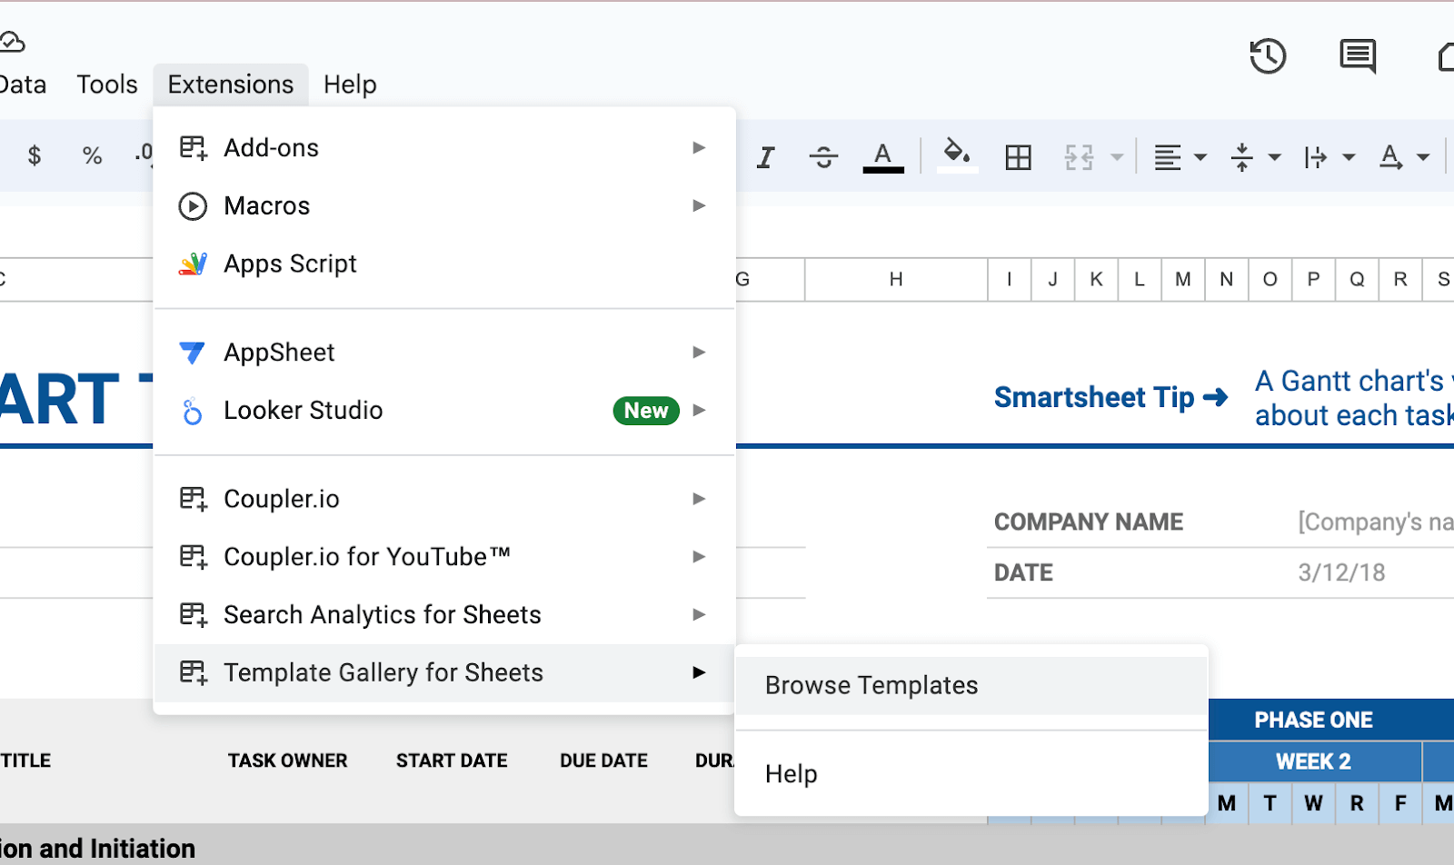Screen dimensions: 1454x865
Task: Expand arrow beside Macros
Action: point(699,205)
